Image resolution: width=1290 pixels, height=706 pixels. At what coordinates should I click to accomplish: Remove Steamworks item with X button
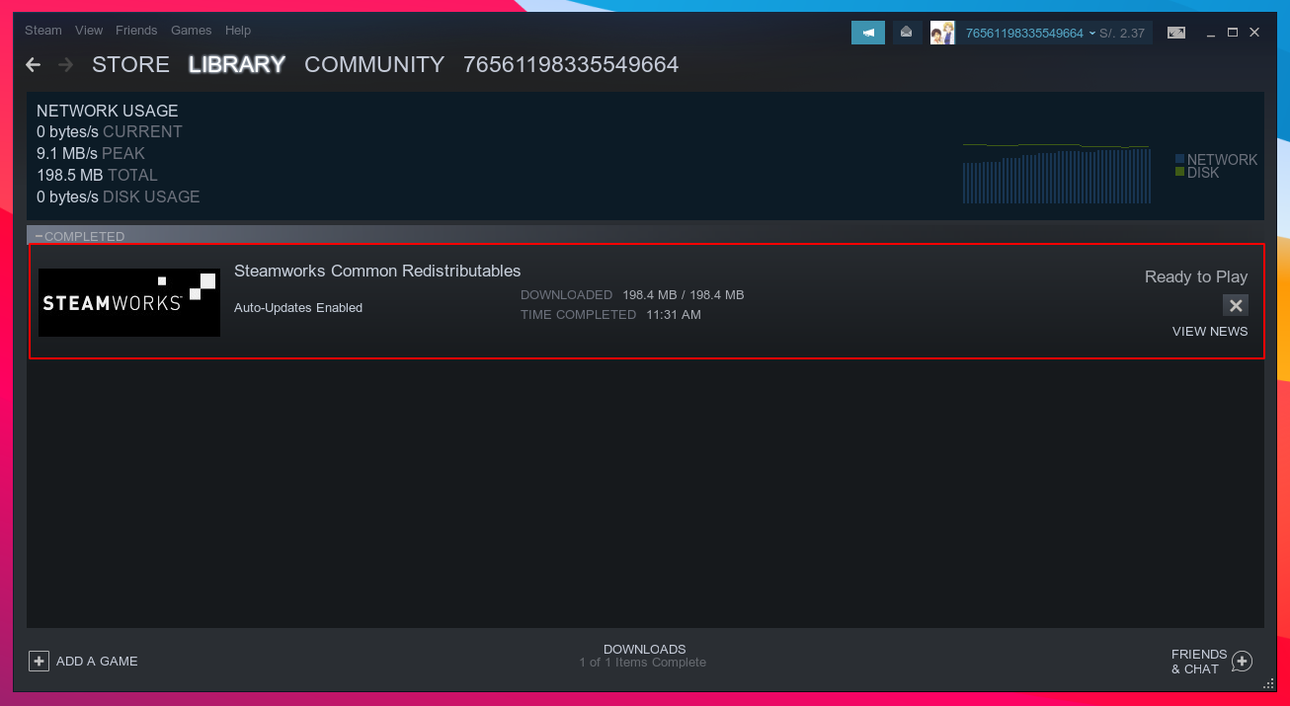point(1236,305)
